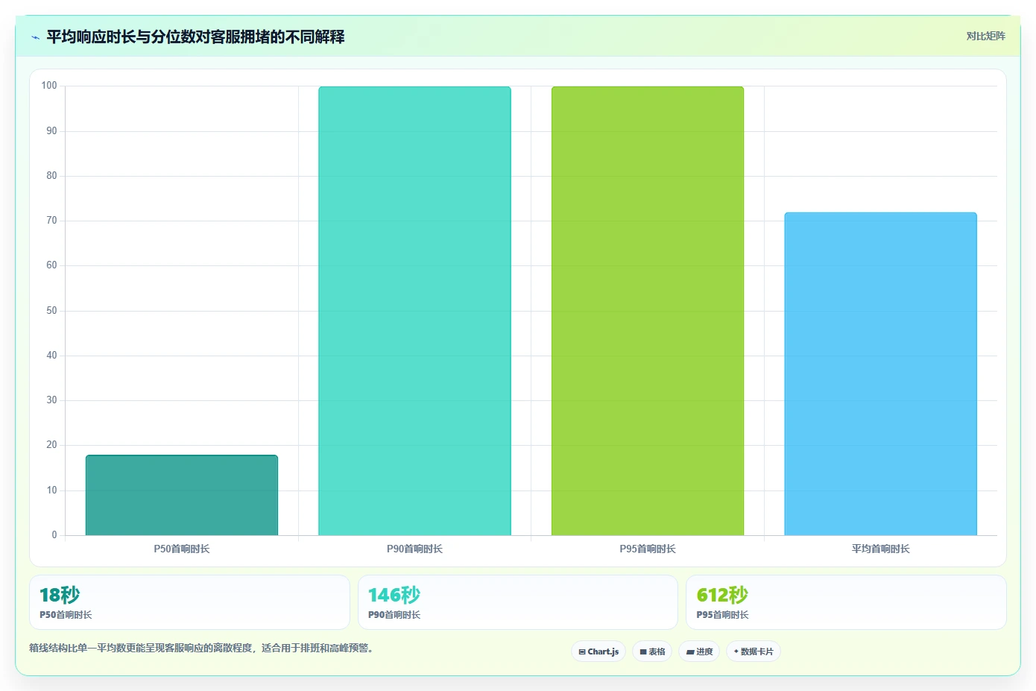This screenshot has height=691, width=1036.
Task: Click the lightning icon beside the chart title
Action: click(35, 37)
